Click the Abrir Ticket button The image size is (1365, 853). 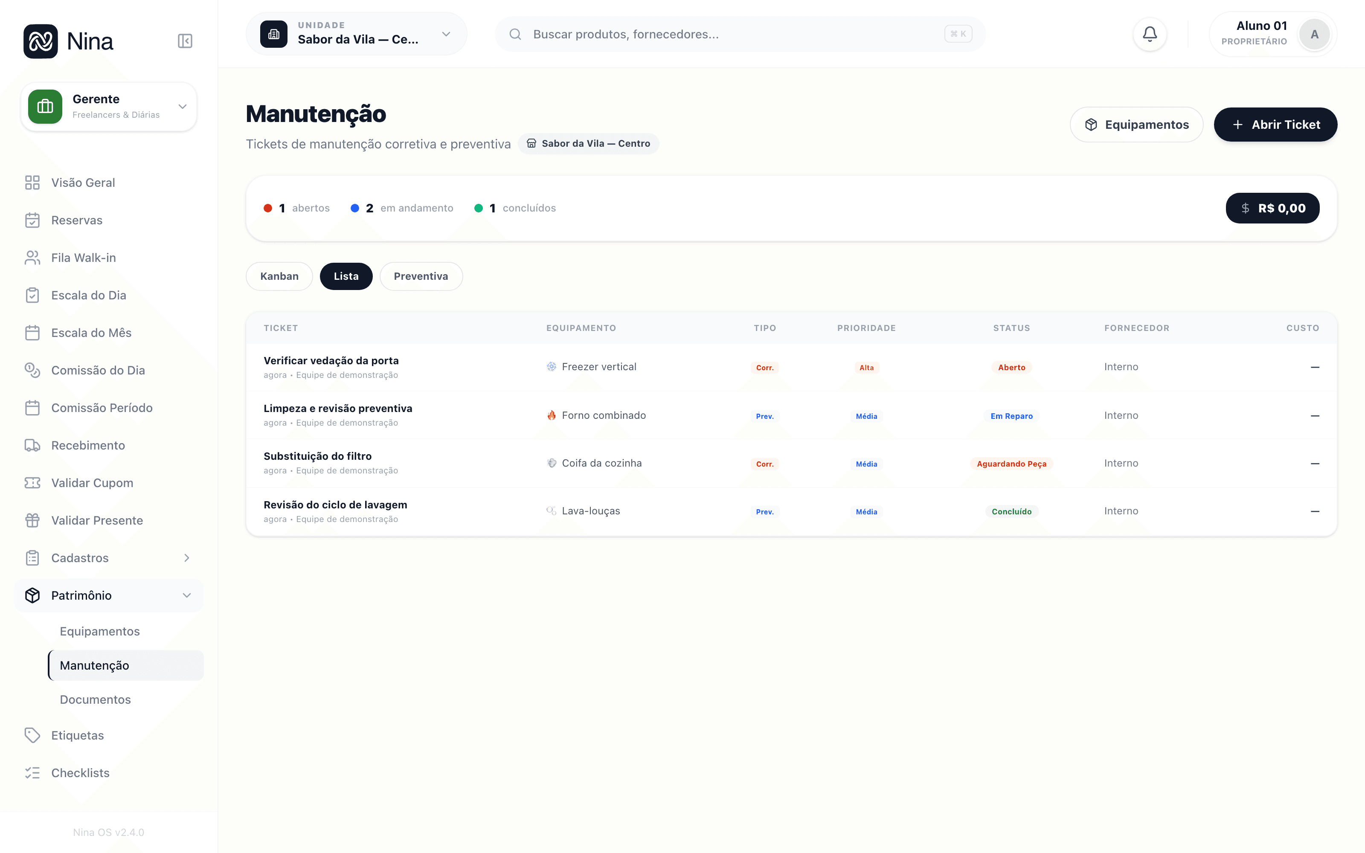(1275, 125)
